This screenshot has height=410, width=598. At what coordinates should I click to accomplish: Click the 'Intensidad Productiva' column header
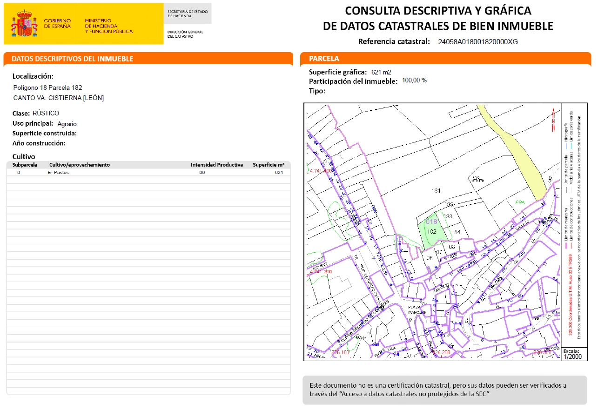click(217, 165)
